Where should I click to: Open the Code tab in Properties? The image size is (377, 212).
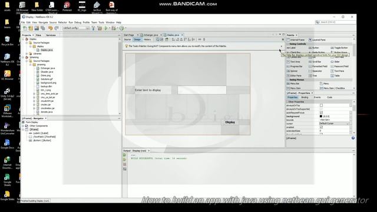tap(329, 97)
